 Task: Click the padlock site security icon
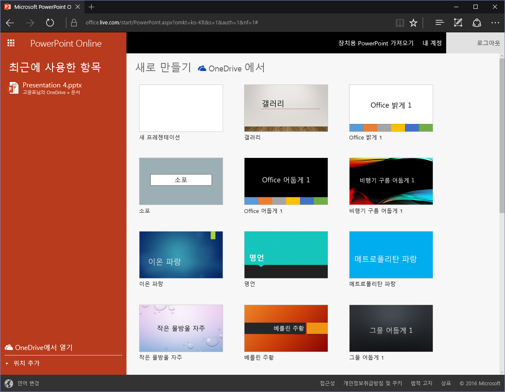74,23
